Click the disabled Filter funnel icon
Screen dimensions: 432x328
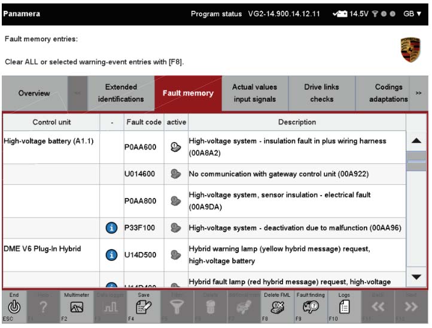pos(177,307)
